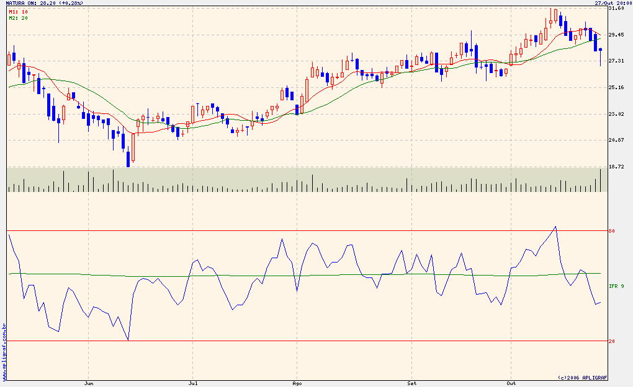
Task: Click the (c)2006 APLIGRAF copyright text
Action: (x=583, y=378)
